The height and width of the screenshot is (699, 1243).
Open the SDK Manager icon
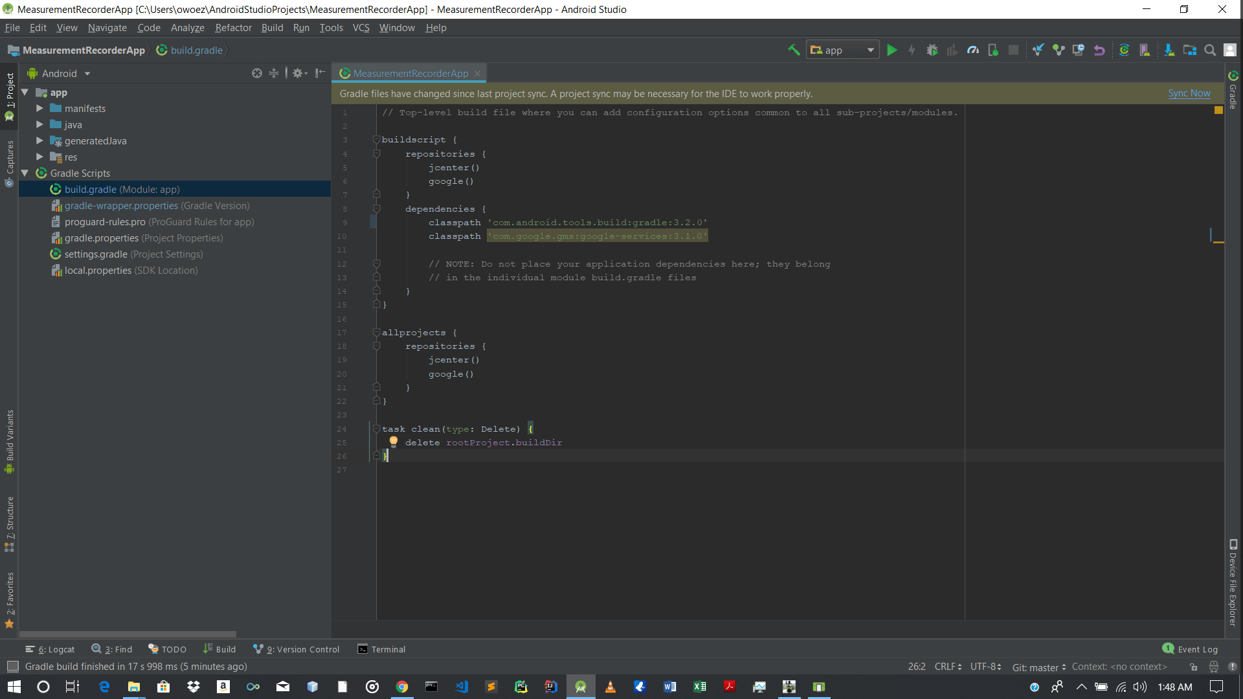(x=1169, y=50)
